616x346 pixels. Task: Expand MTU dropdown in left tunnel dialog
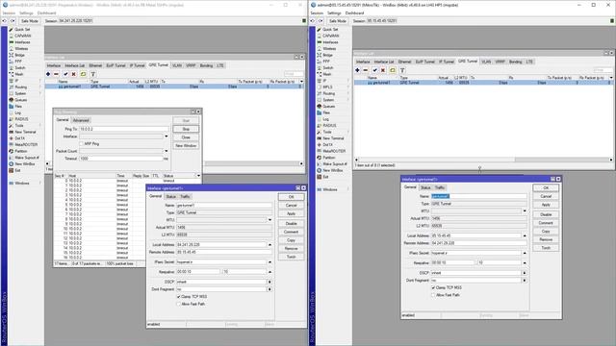(269, 220)
